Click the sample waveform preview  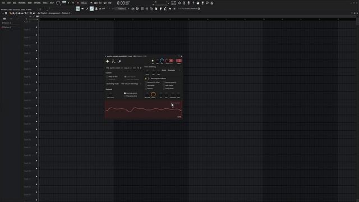tap(144, 109)
